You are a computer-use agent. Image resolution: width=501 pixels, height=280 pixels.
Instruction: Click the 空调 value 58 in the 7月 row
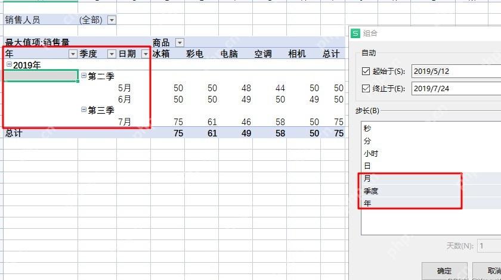click(280, 122)
